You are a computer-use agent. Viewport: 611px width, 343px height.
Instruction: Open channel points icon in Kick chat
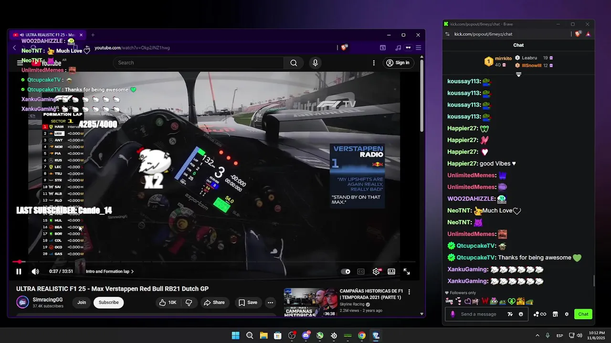(540, 314)
